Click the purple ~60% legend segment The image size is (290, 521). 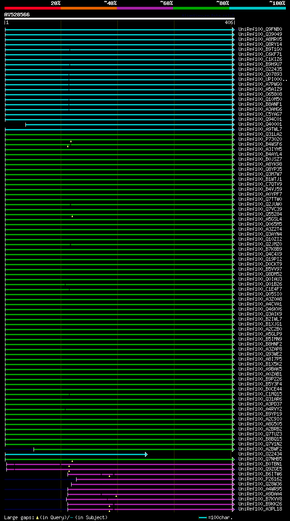tap(145, 8)
